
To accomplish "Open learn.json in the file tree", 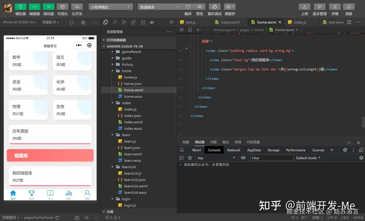I will (x=139, y=148).
